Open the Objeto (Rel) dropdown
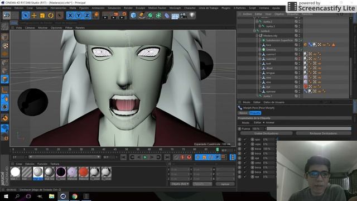The image size is (357, 201). point(180,184)
